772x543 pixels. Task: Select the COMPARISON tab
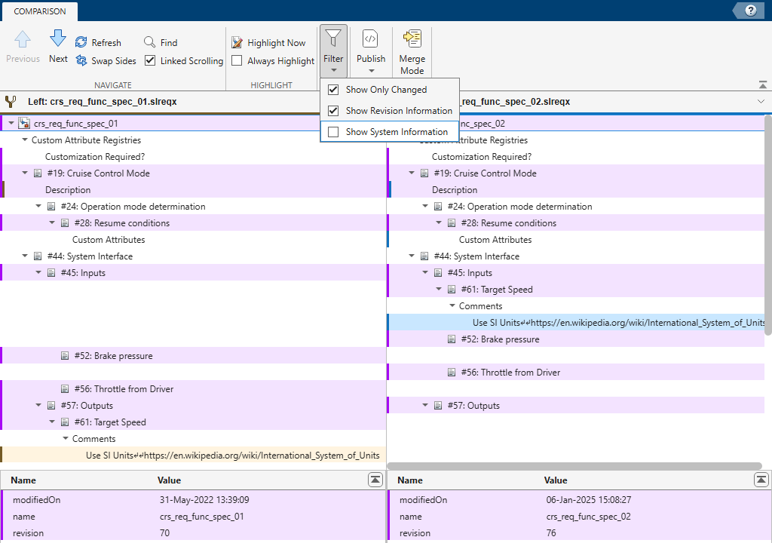click(x=40, y=11)
